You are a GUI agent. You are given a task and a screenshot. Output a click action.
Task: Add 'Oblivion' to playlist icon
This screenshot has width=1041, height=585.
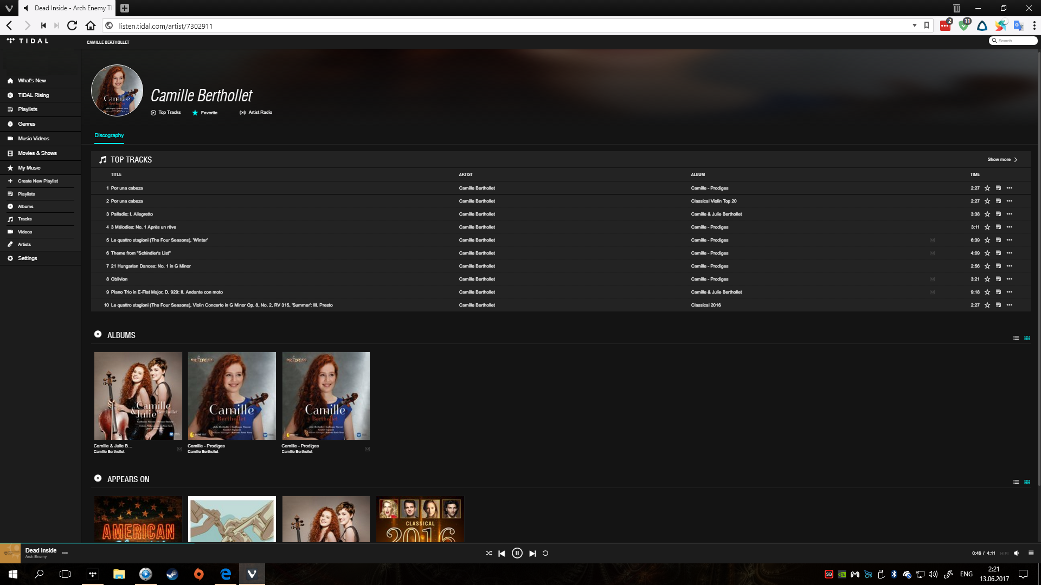point(998,279)
